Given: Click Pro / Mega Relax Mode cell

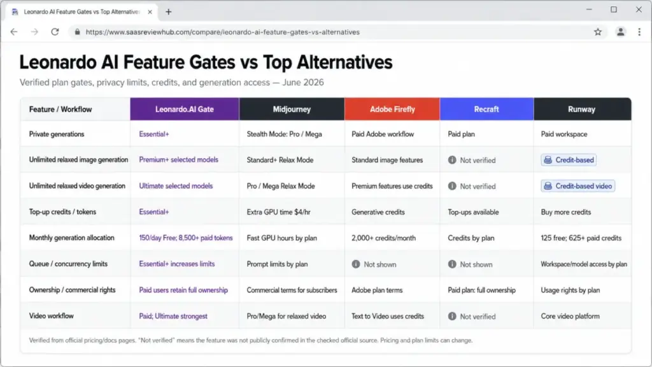Looking at the screenshot, I should pos(281,186).
